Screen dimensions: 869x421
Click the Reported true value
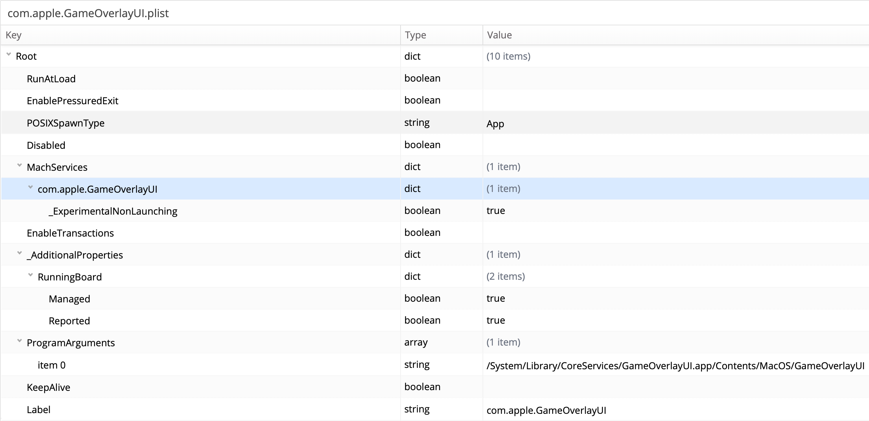pos(496,320)
